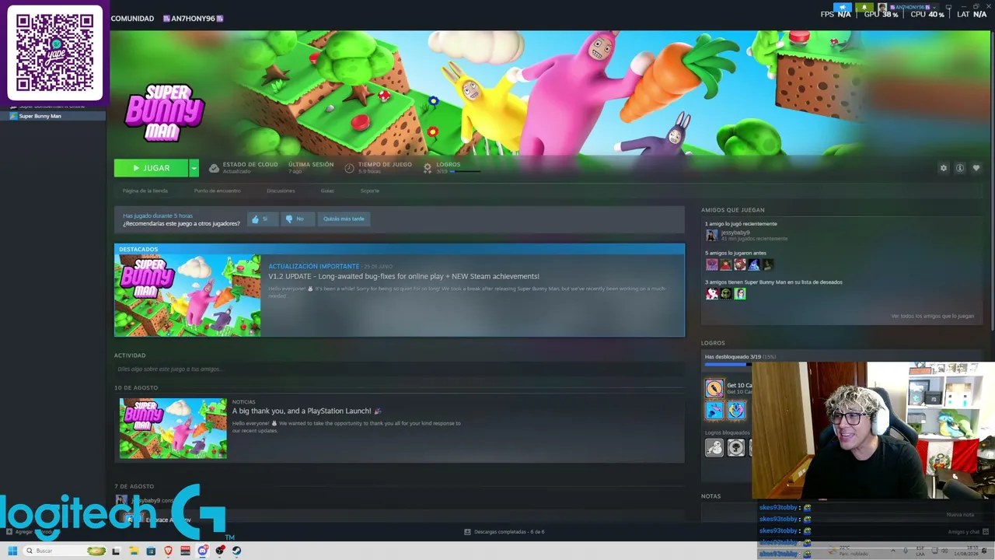Click the second locked achievement icon

pyautogui.click(x=735, y=447)
